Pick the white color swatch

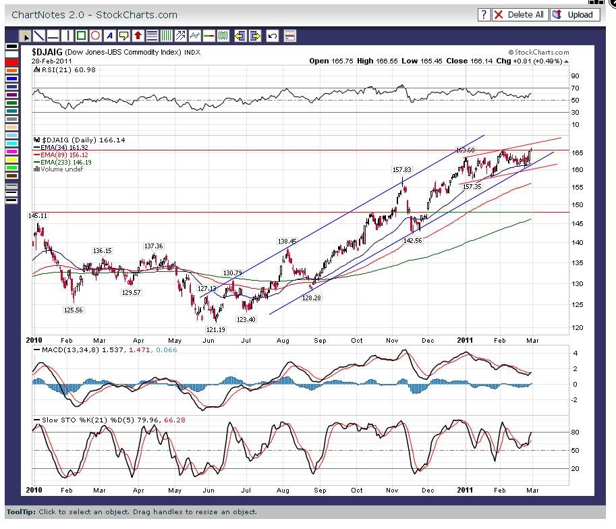pos(11,54)
